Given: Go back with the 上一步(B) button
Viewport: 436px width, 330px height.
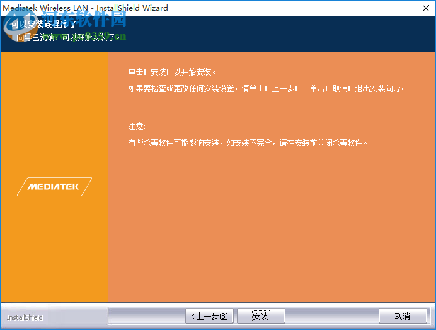Looking at the screenshot, I should coord(209,316).
